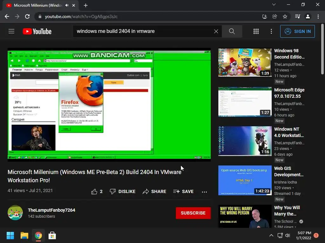325x243 pixels.
Task: Open Windows NT 4.0 Workstation thumbnail
Action: click(x=245, y=141)
